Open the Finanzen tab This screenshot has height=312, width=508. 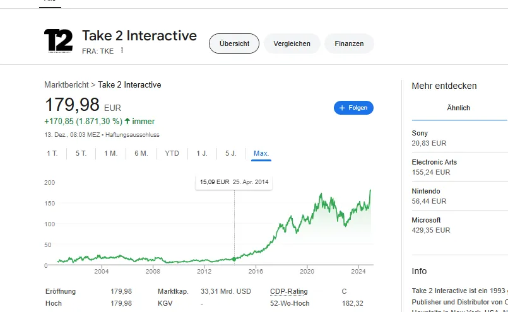pyautogui.click(x=349, y=43)
